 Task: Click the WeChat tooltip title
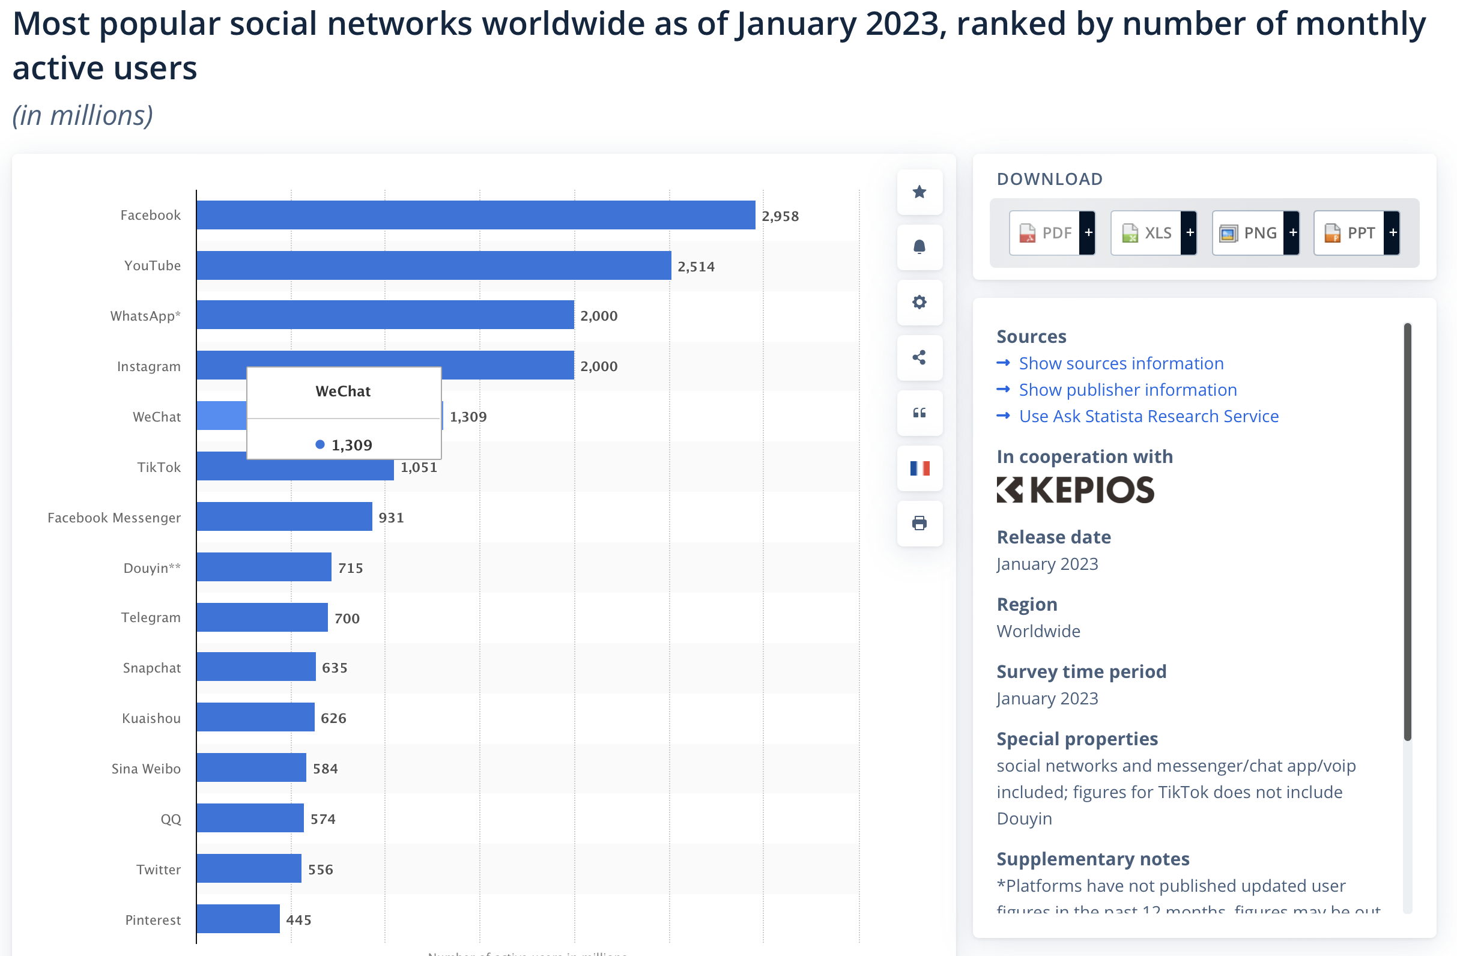(x=343, y=391)
